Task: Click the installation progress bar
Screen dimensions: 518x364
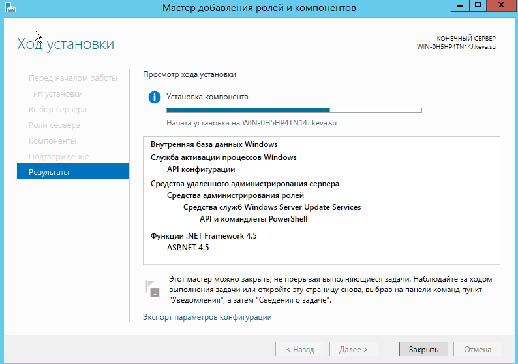Action: [294, 110]
